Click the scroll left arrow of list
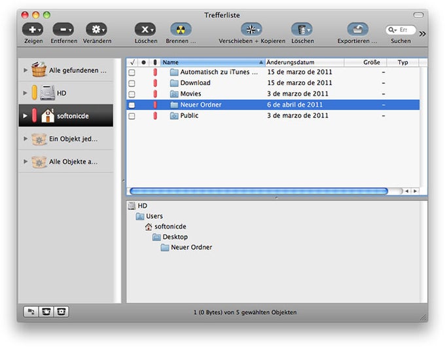Viewport: 445px width, 347px height. pos(407,191)
